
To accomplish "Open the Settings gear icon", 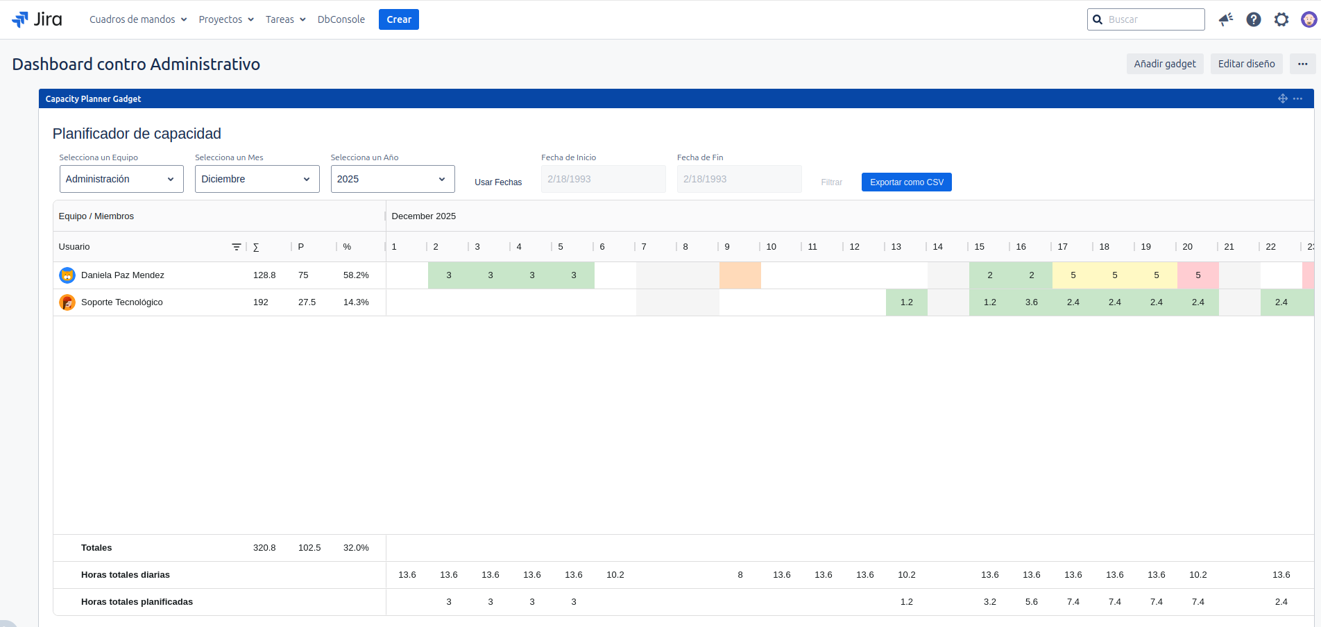I will click(1281, 19).
